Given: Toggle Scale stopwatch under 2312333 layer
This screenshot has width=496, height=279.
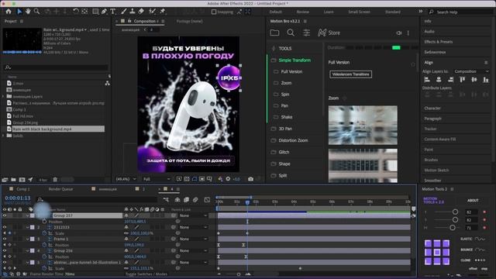Looking at the screenshot, I should coord(44,233).
